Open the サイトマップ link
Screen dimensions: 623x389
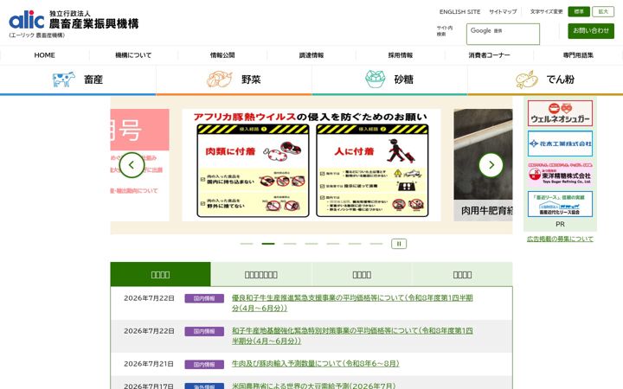point(503,12)
